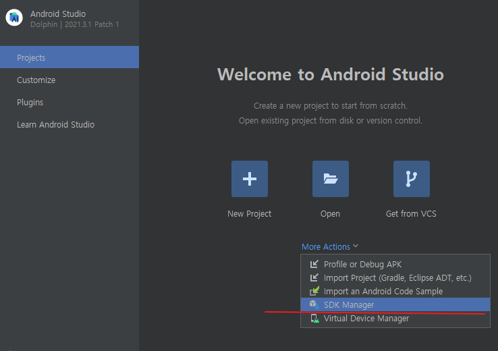Viewport: 498px width, 351px height.
Task: Click the Import Android Code Sample icon
Action: click(x=314, y=291)
